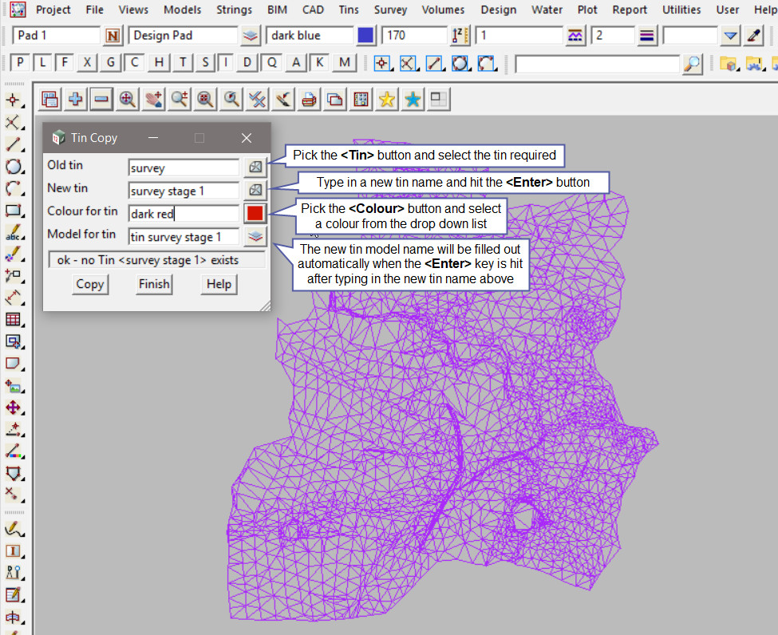Select the text abc tool in left sidebar
This screenshot has width=778, height=635.
click(x=13, y=233)
